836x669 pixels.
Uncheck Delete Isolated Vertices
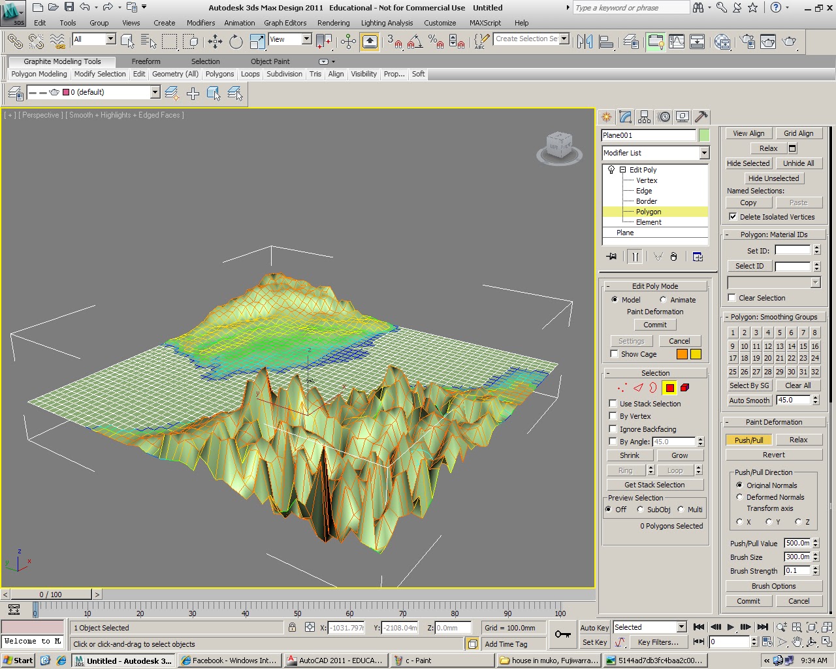point(733,217)
